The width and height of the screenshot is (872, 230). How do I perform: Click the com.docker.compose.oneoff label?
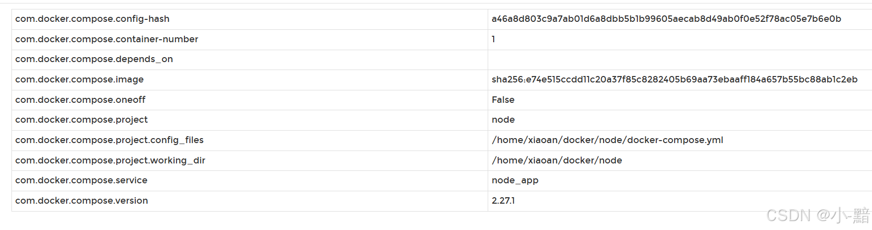pos(81,100)
